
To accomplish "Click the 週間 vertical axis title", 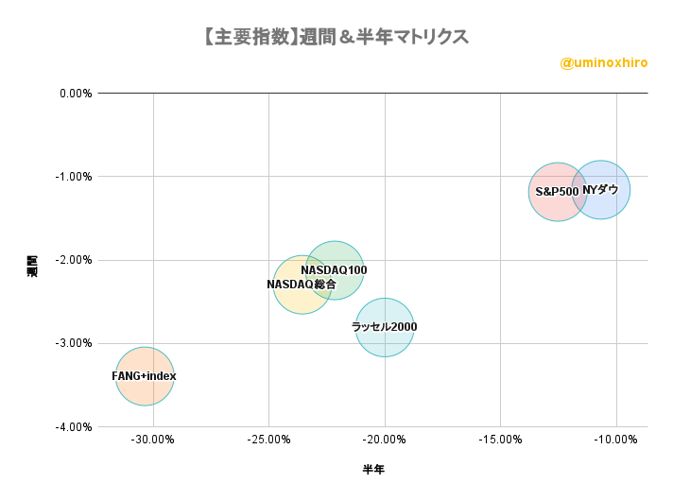I will pyautogui.click(x=32, y=267).
